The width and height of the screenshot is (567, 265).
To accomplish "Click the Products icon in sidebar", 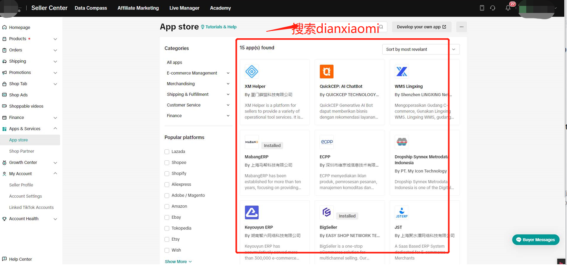I will pos(4,39).
